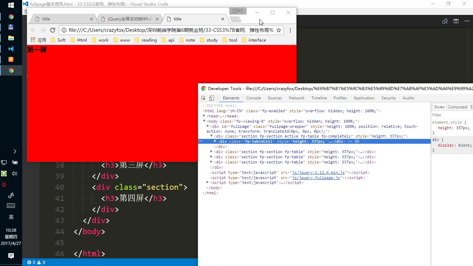Collapse the body node in DOM tree
Screen dimensions: 473x266
204,121
